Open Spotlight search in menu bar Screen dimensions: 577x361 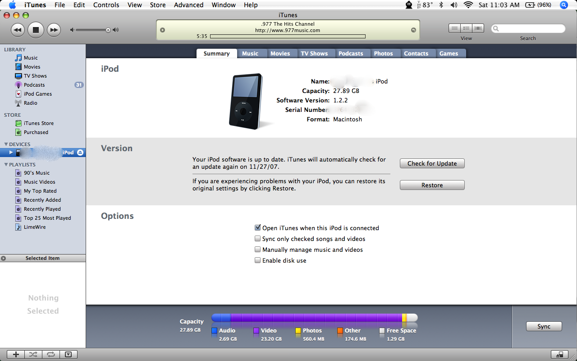tap(563, 5)
